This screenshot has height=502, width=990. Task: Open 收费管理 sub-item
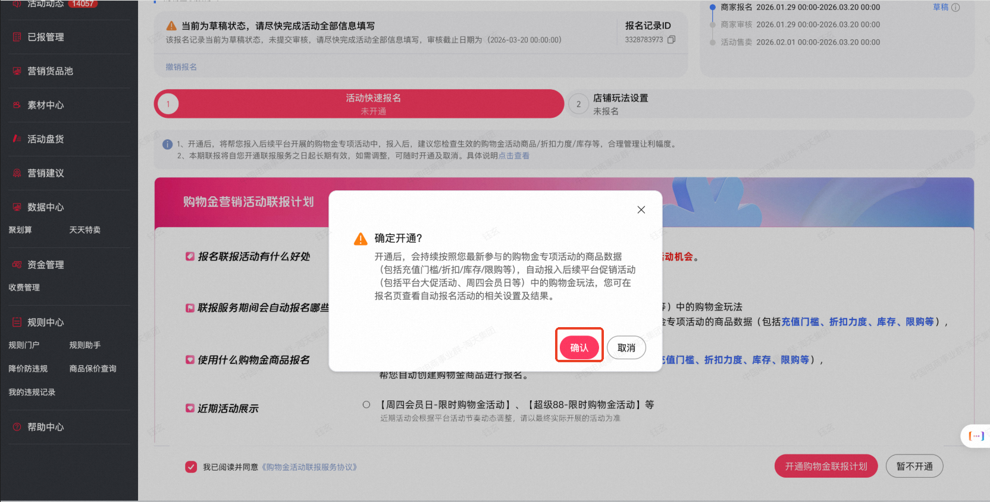24,287
